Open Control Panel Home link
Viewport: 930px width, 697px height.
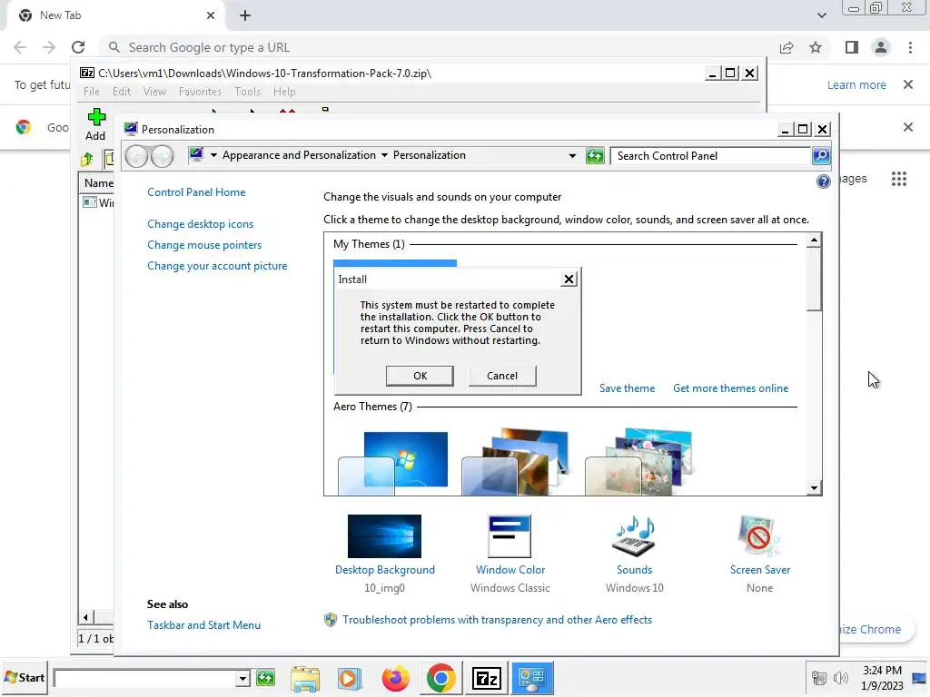point(196,192)
